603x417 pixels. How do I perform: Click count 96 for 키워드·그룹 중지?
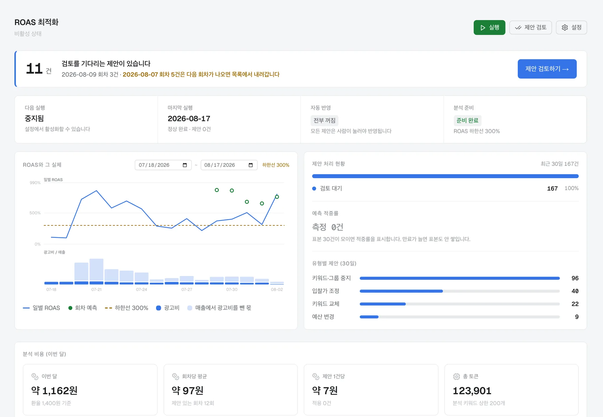pyautogui.click(x=575, y=278)
